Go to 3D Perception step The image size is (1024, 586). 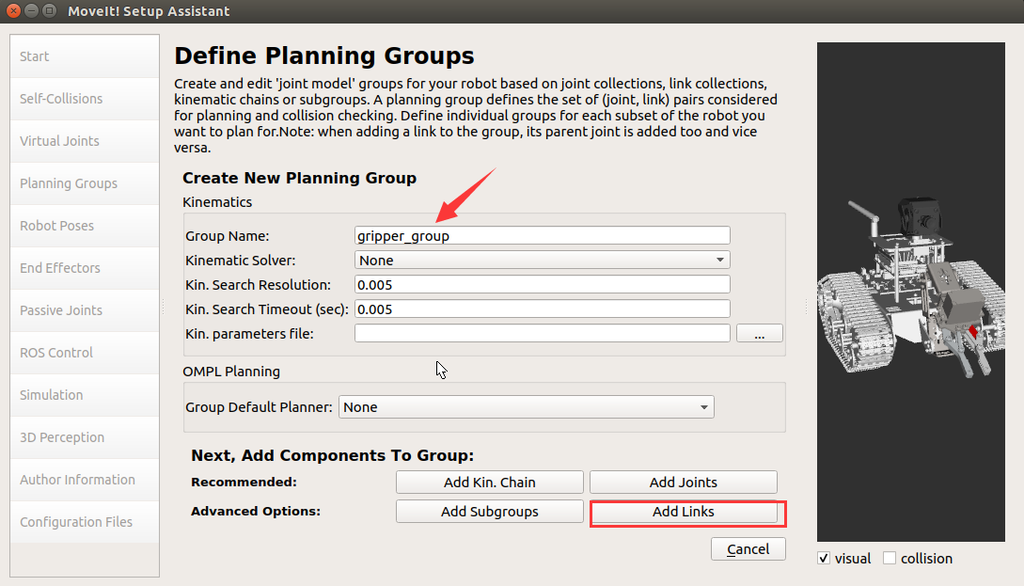tap(85, 437)
